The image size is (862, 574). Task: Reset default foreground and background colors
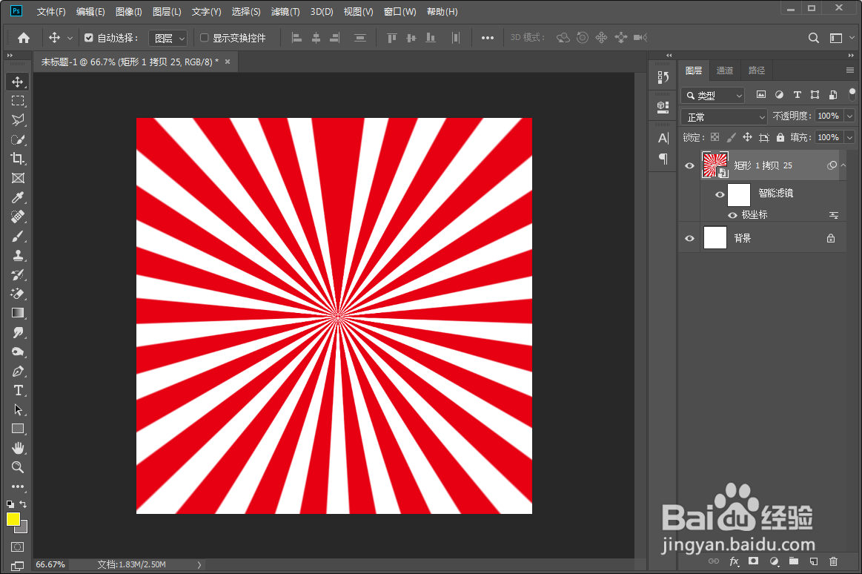pos(10,504)
